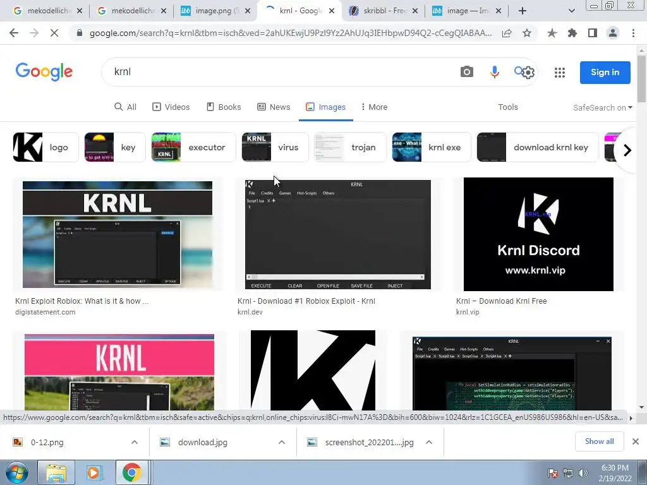Close the downloads bar

636,441
